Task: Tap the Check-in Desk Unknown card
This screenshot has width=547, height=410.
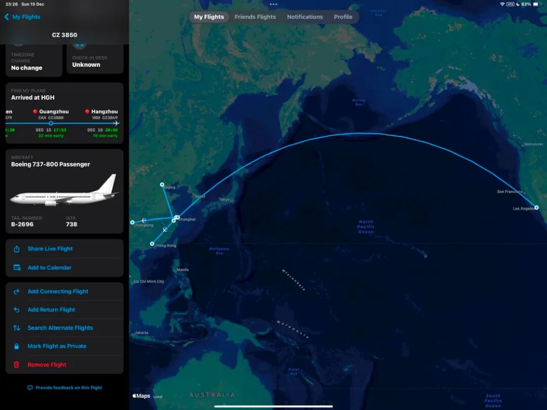Action: click(x=95, y=59)
